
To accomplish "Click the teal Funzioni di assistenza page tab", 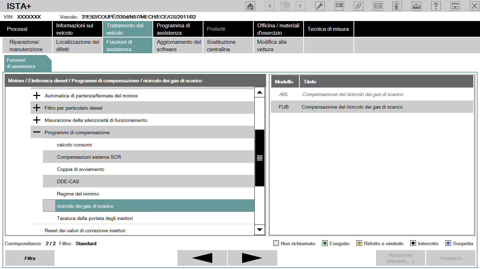I will click(x=27, y=63).
